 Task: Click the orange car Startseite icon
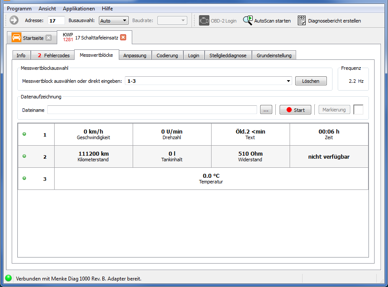(16, 38)
